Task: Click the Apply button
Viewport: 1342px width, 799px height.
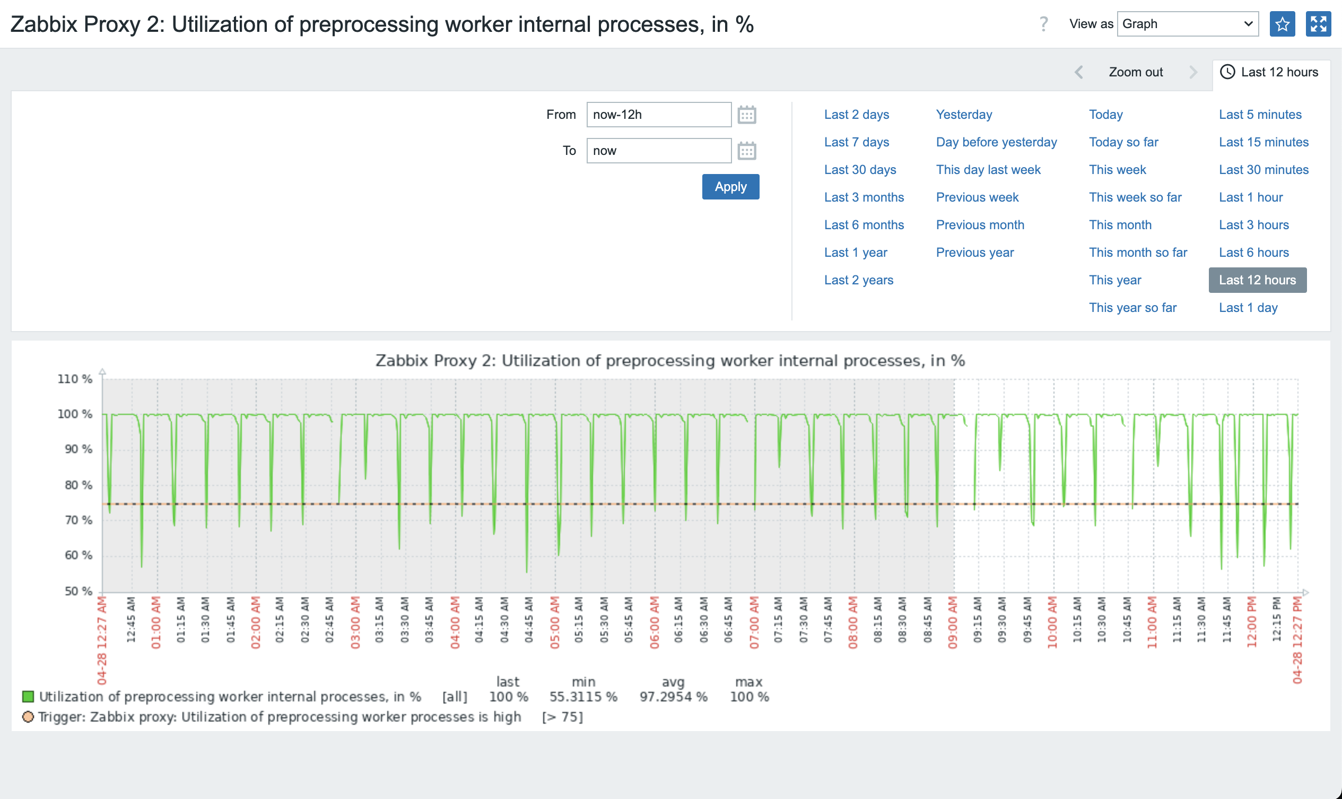Action: point(730,187)
